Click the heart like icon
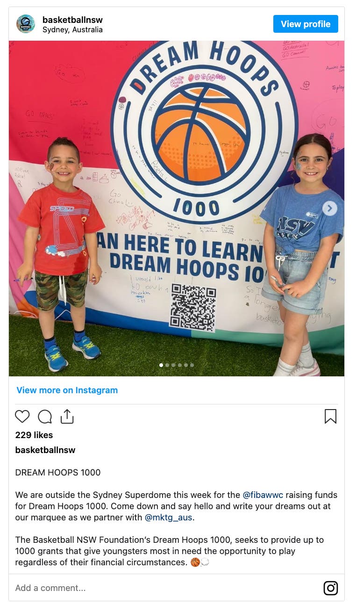The height and width of the screenshot is (605, 356). point(22,416)
